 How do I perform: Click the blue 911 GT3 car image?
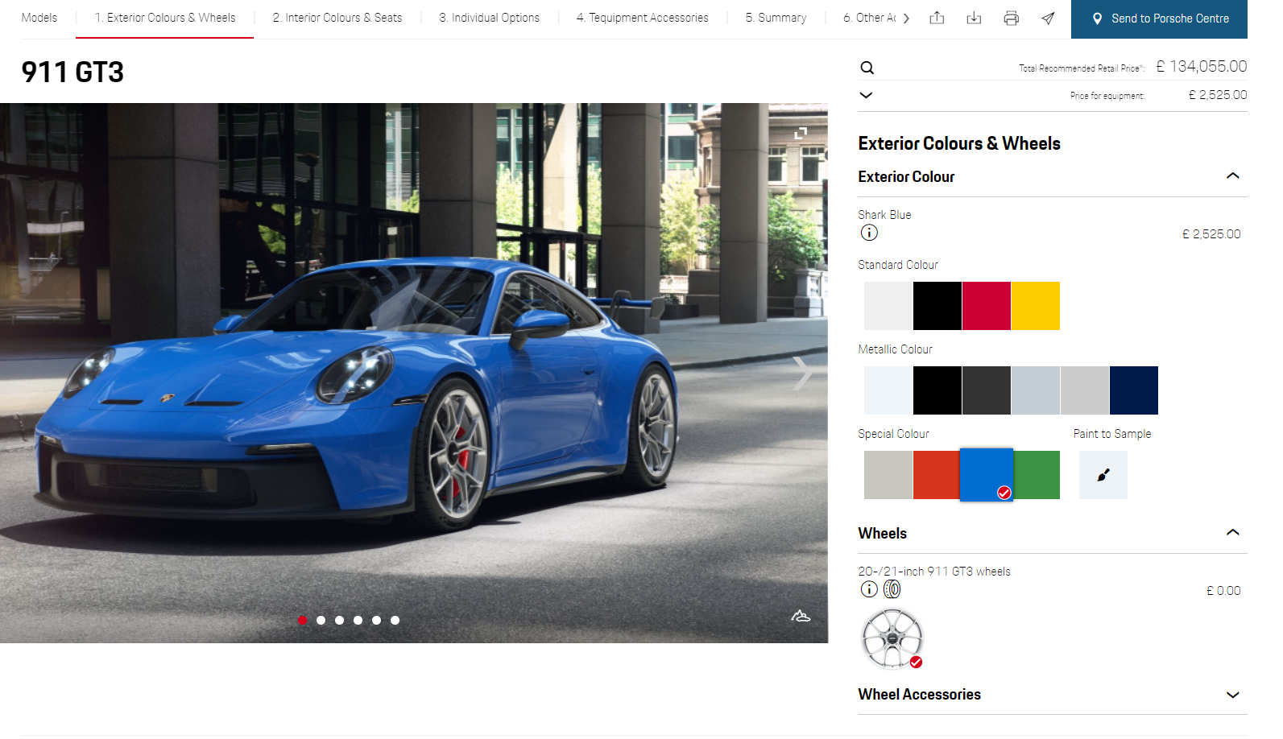[x=414, y=373]
